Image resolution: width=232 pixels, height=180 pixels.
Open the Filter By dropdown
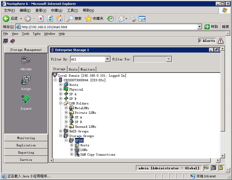pos(108,59)
